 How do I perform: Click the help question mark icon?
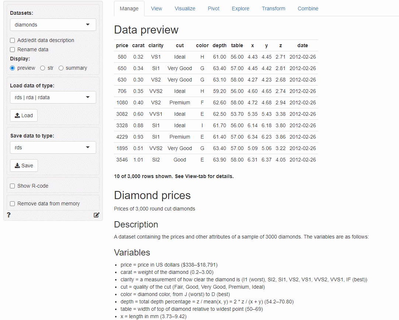(9, 215)
